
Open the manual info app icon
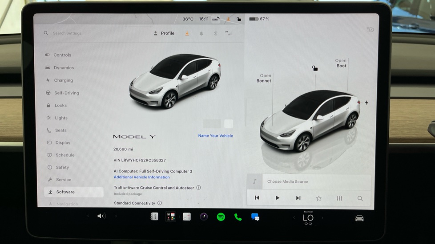[154, 216]
